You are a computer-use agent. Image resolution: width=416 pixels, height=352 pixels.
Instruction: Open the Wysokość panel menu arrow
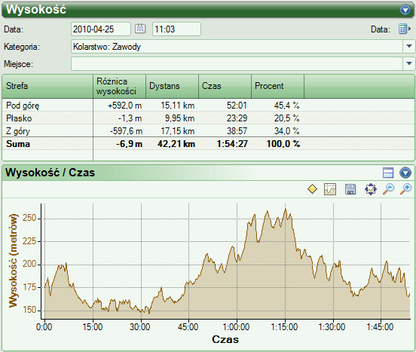(x=405, y=10)
